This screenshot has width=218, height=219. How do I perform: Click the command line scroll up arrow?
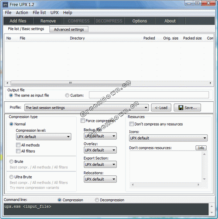pos(212,206)
